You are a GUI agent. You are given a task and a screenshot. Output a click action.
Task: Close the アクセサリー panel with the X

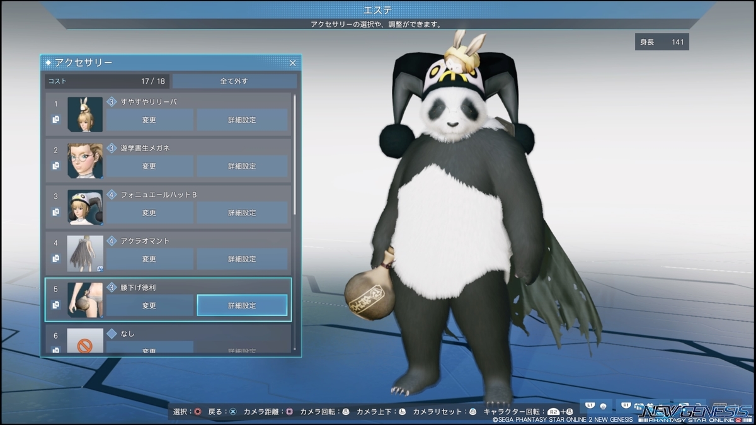[x=292, y=63]
